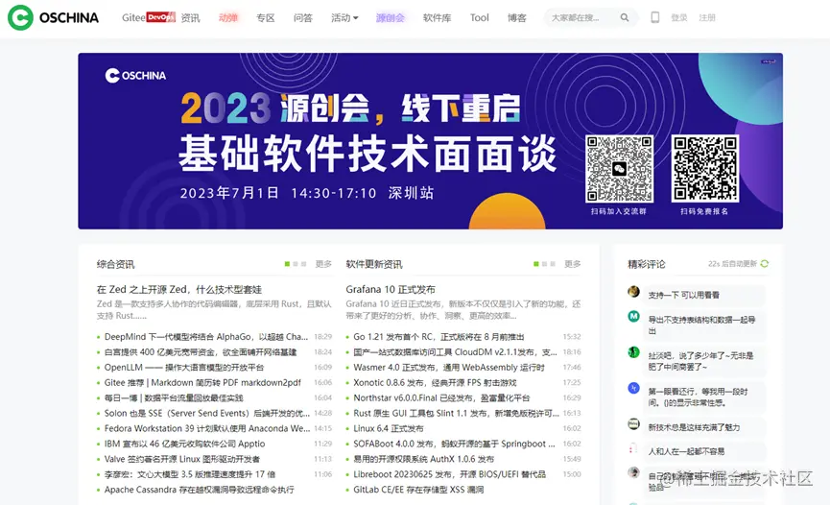Open the 源创会 navigation item
Image resolution: width=830 pixels, height=505 pixels.
(391, 18)
